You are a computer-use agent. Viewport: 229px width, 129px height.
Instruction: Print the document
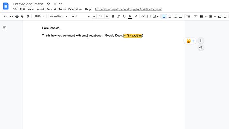pos(17,16)
